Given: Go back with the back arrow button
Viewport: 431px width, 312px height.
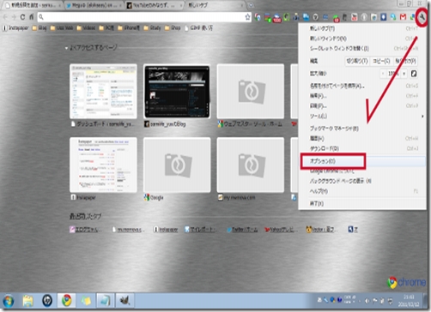Looking at the screenshot, I should coord(5,17).
